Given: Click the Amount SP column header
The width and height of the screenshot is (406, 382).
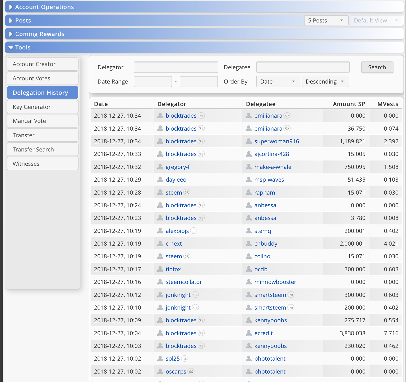Looking at the screenshot, I should coord(349,104).
